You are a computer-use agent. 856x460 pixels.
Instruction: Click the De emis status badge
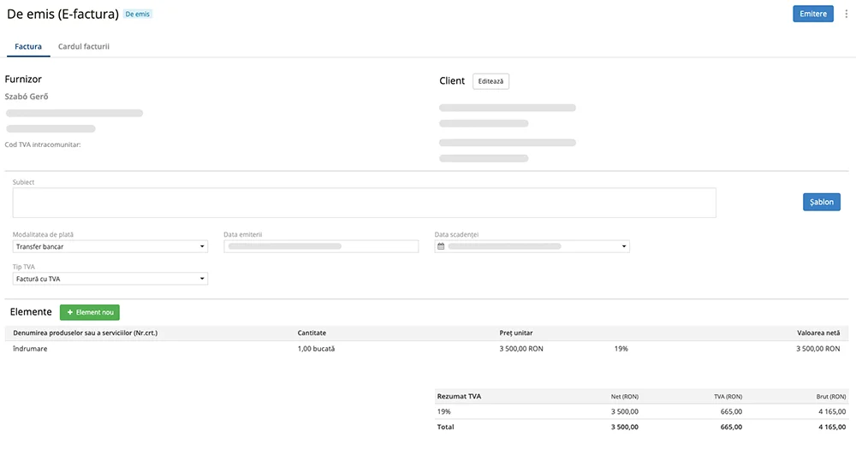[137, 15]
